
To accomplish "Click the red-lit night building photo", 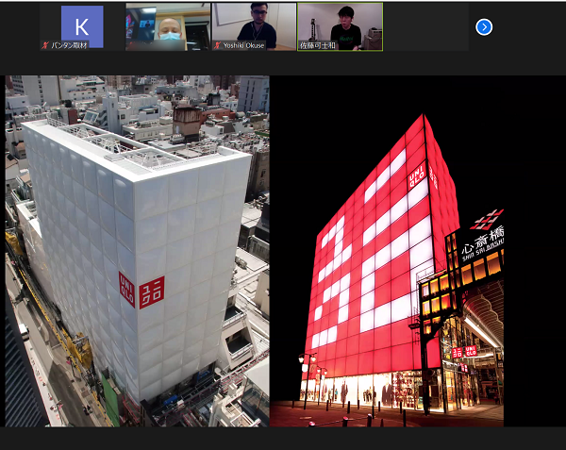I will 387,250.
